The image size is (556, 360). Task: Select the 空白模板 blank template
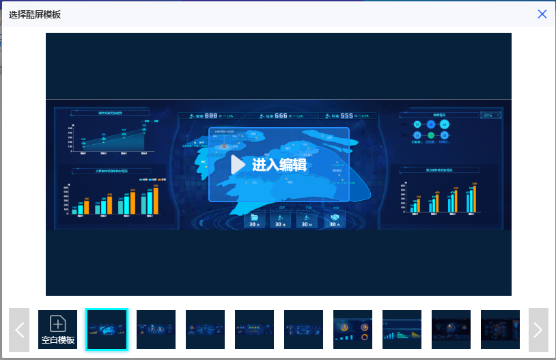pos(57,330)
